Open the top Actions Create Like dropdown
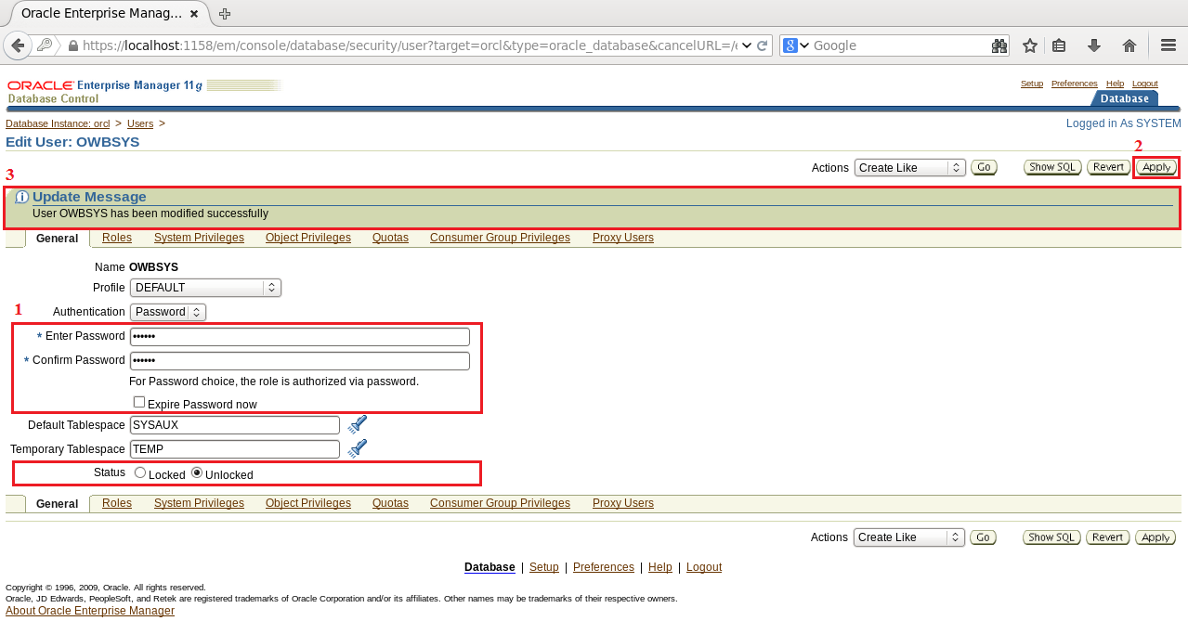Screen dimensions: 1188x621 tap(910, 168)
